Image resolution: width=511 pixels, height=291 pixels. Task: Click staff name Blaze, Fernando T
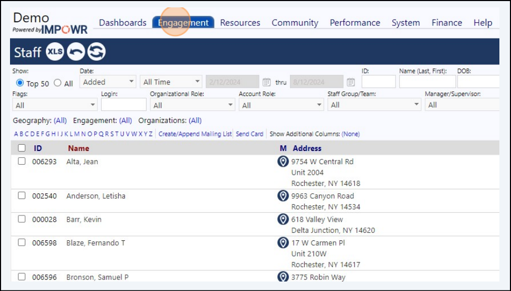95,243
